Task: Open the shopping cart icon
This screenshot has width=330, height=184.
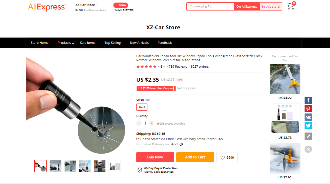Action: click(x=291, y=6)
